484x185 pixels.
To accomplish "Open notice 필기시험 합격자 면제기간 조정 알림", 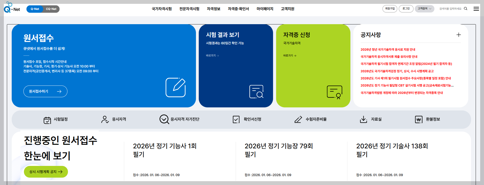I will pos(406,64).
